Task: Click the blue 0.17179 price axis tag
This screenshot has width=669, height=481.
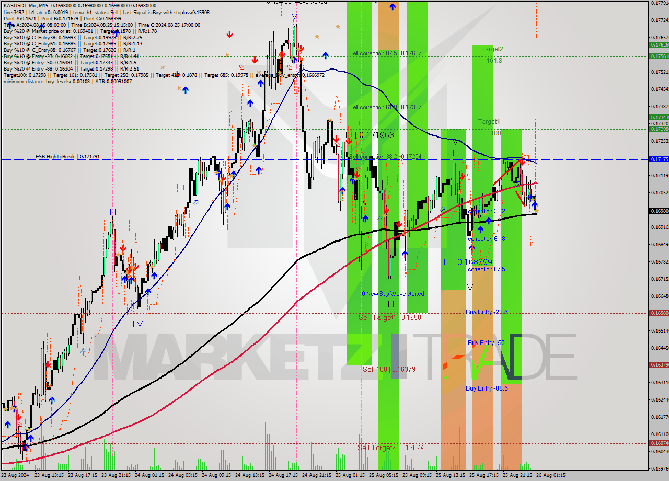Action: [658, 159]
